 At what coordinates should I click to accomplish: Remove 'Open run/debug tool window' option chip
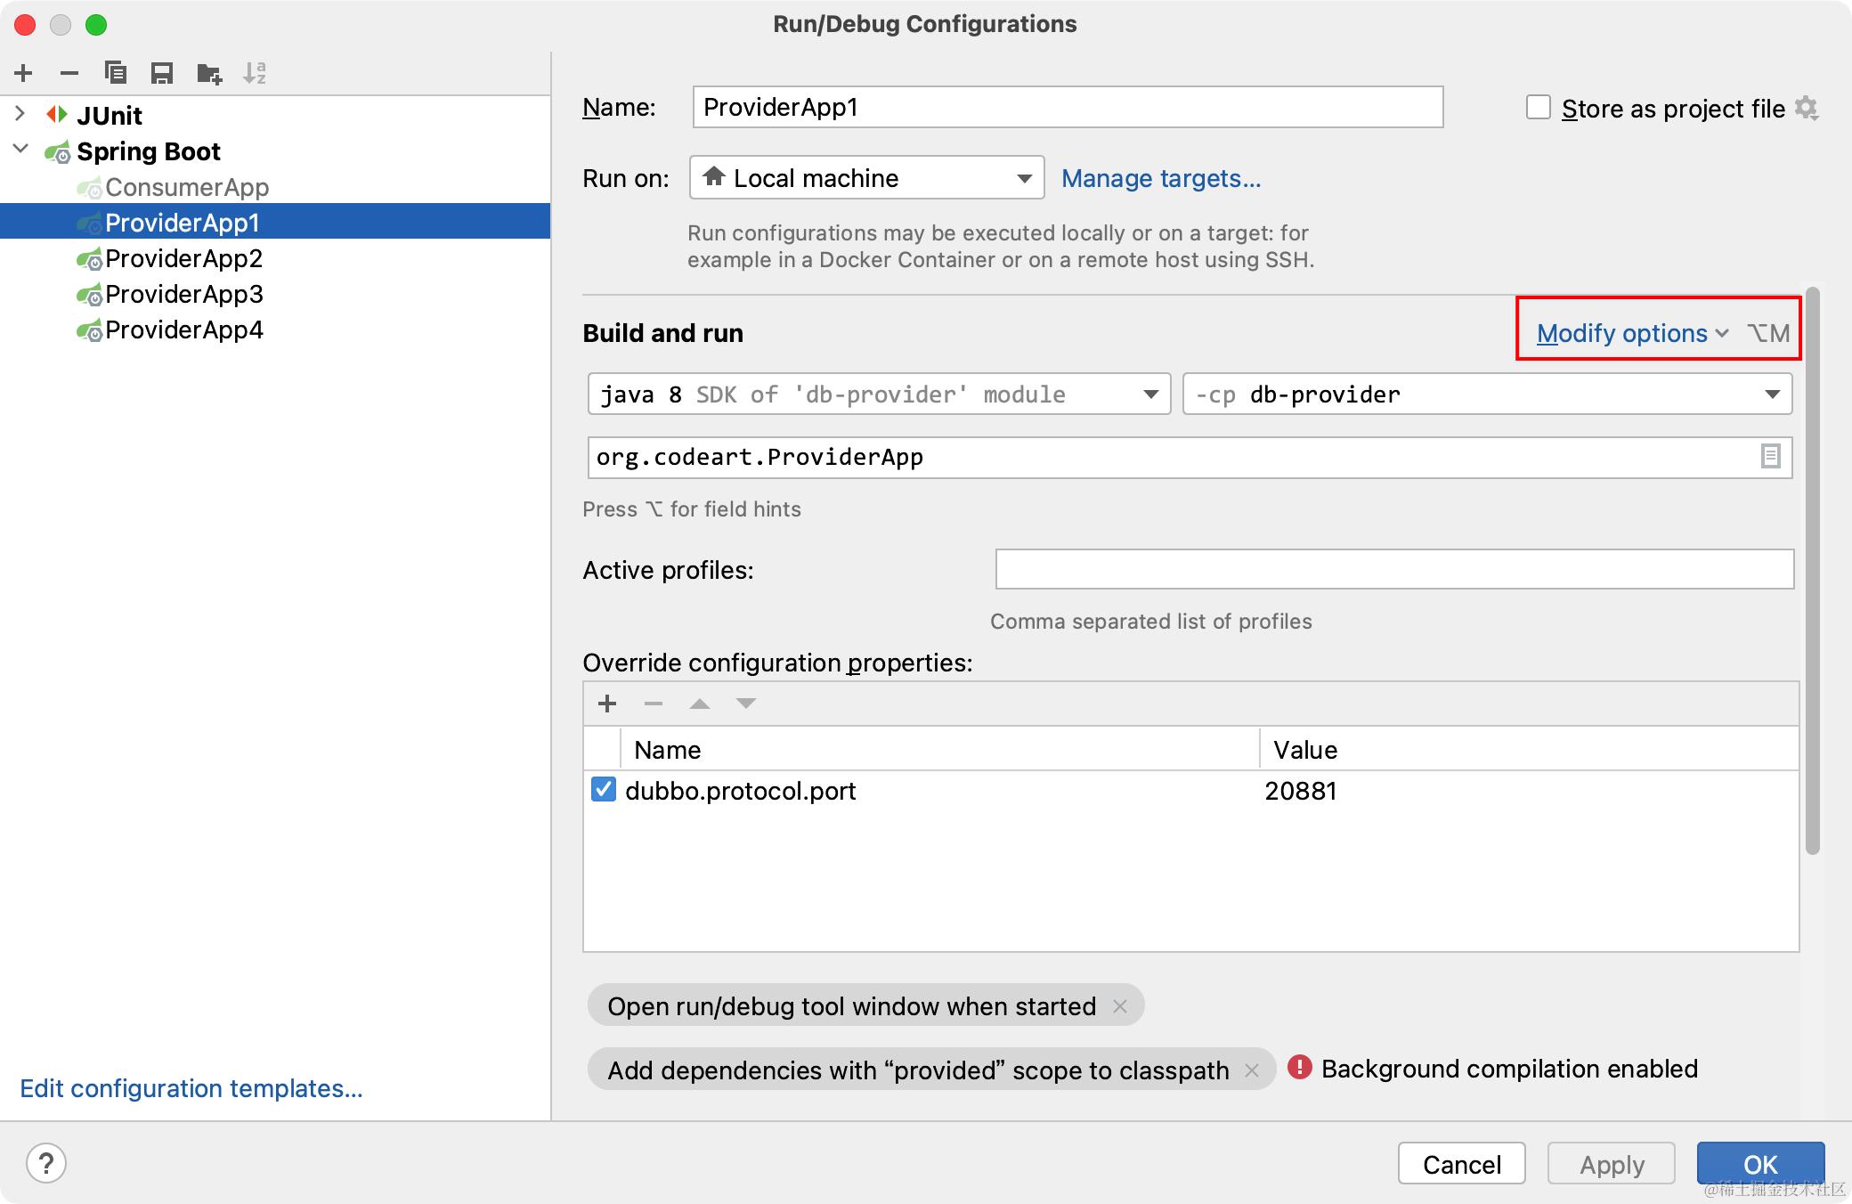(1120, 1006)
